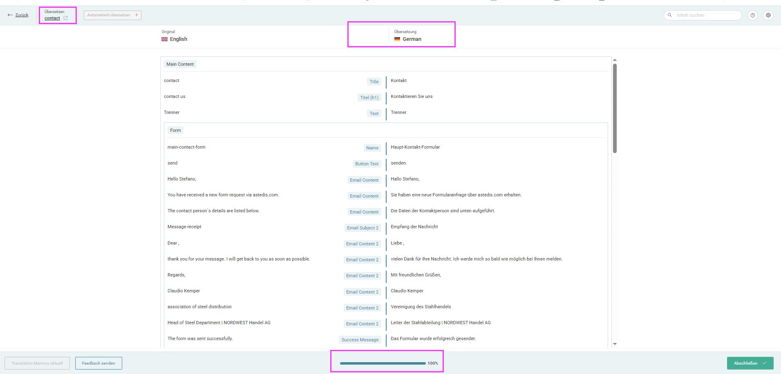Open the contact page link
781x374 pixels.
click(52, 18)
